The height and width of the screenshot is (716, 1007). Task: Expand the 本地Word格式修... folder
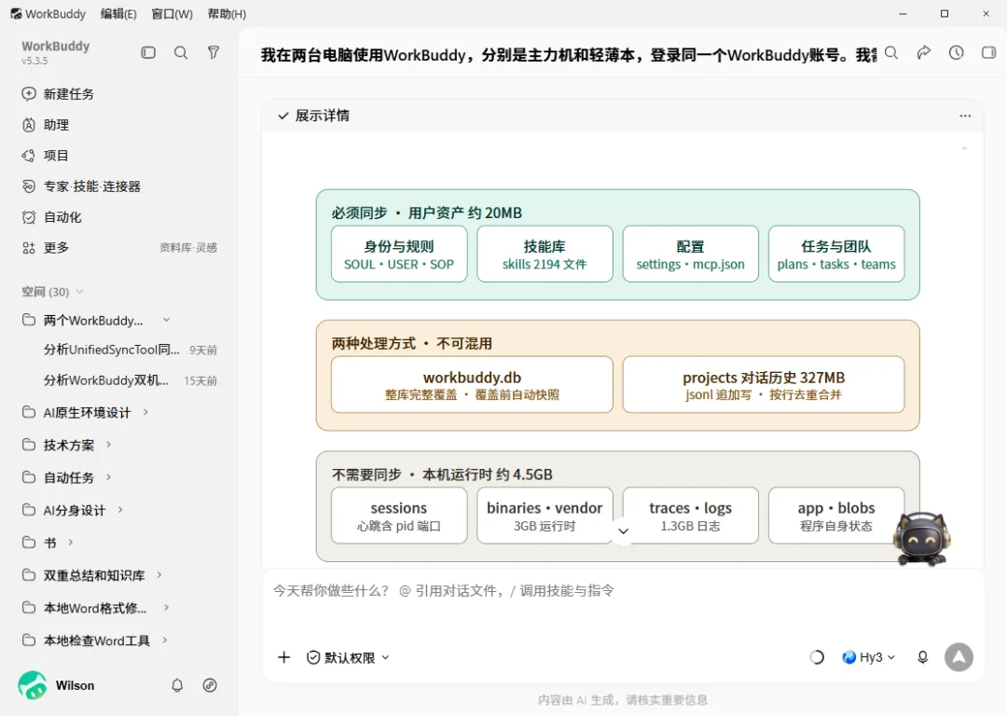pos(166,608)
